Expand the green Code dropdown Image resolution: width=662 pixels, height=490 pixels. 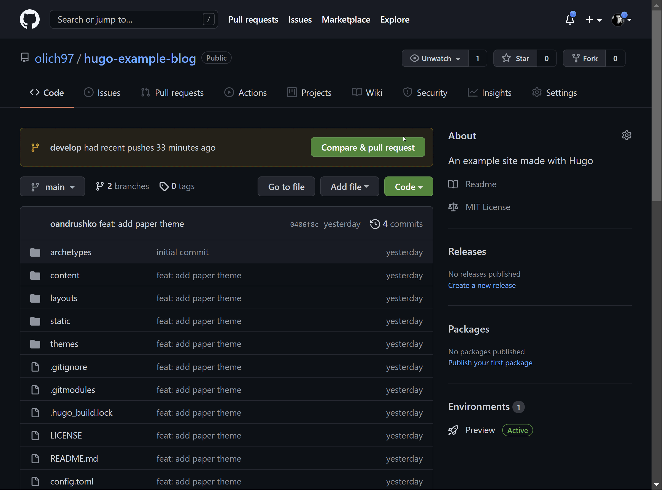click(409, 187)
